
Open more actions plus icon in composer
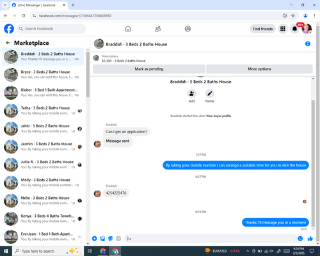click(95, 239)
